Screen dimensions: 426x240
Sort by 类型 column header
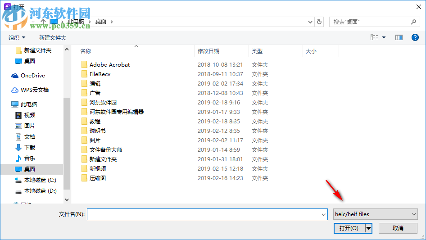tap(257, 51)
